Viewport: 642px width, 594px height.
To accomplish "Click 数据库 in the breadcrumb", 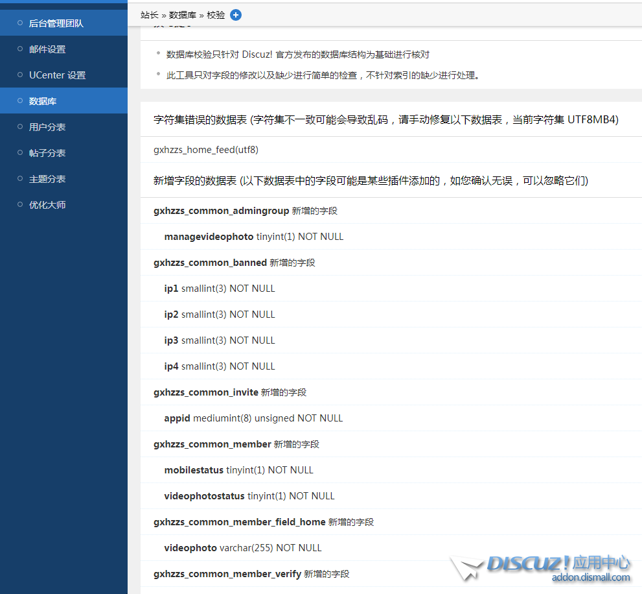I will (x=183, y=15).
